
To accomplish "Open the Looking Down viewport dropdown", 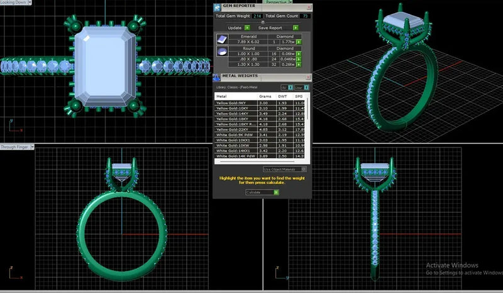I will [30, 3].
